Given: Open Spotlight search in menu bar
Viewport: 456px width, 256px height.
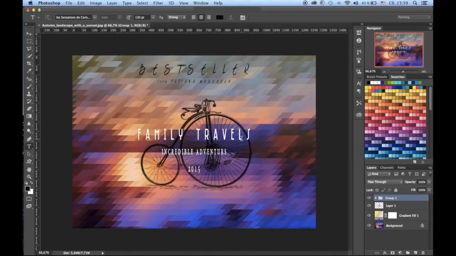Looking at the screenshot, I should click(x=415, y=3).
